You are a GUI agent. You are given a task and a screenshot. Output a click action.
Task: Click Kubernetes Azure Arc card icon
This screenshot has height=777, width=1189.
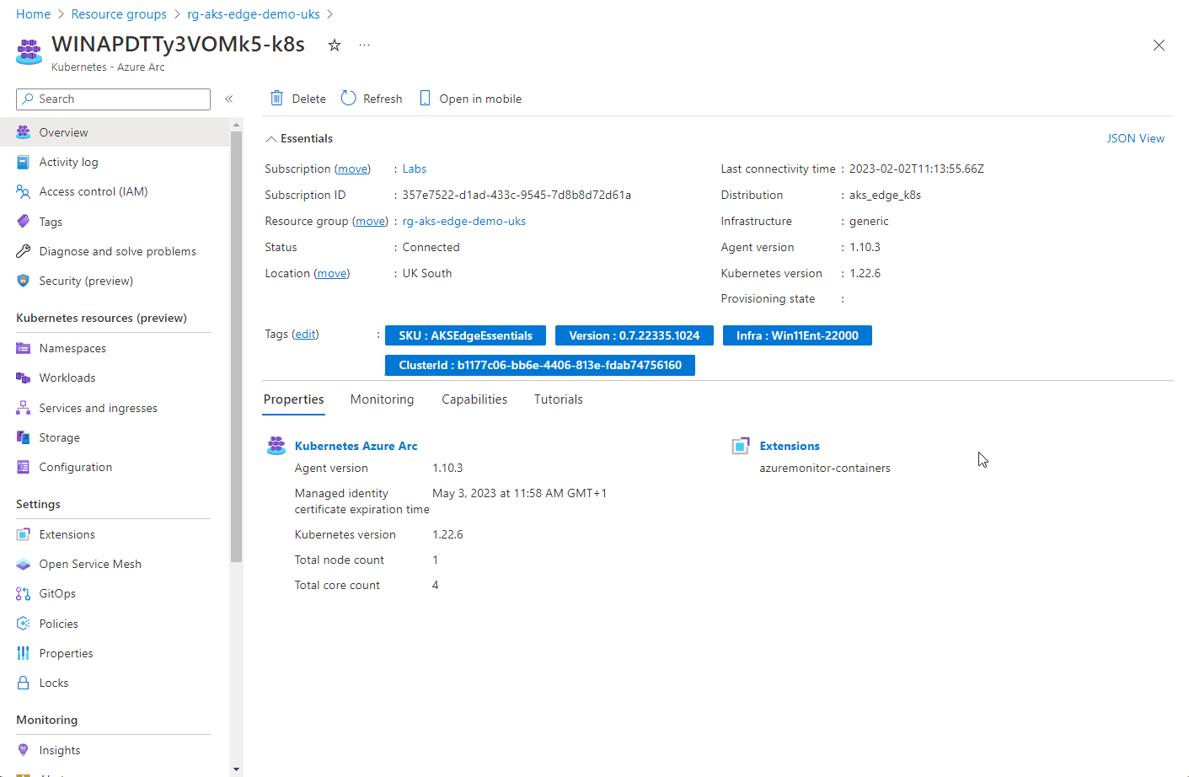tap(276, 446)
